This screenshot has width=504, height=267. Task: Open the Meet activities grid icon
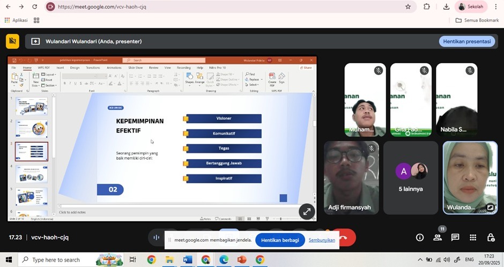pos(473,238)
